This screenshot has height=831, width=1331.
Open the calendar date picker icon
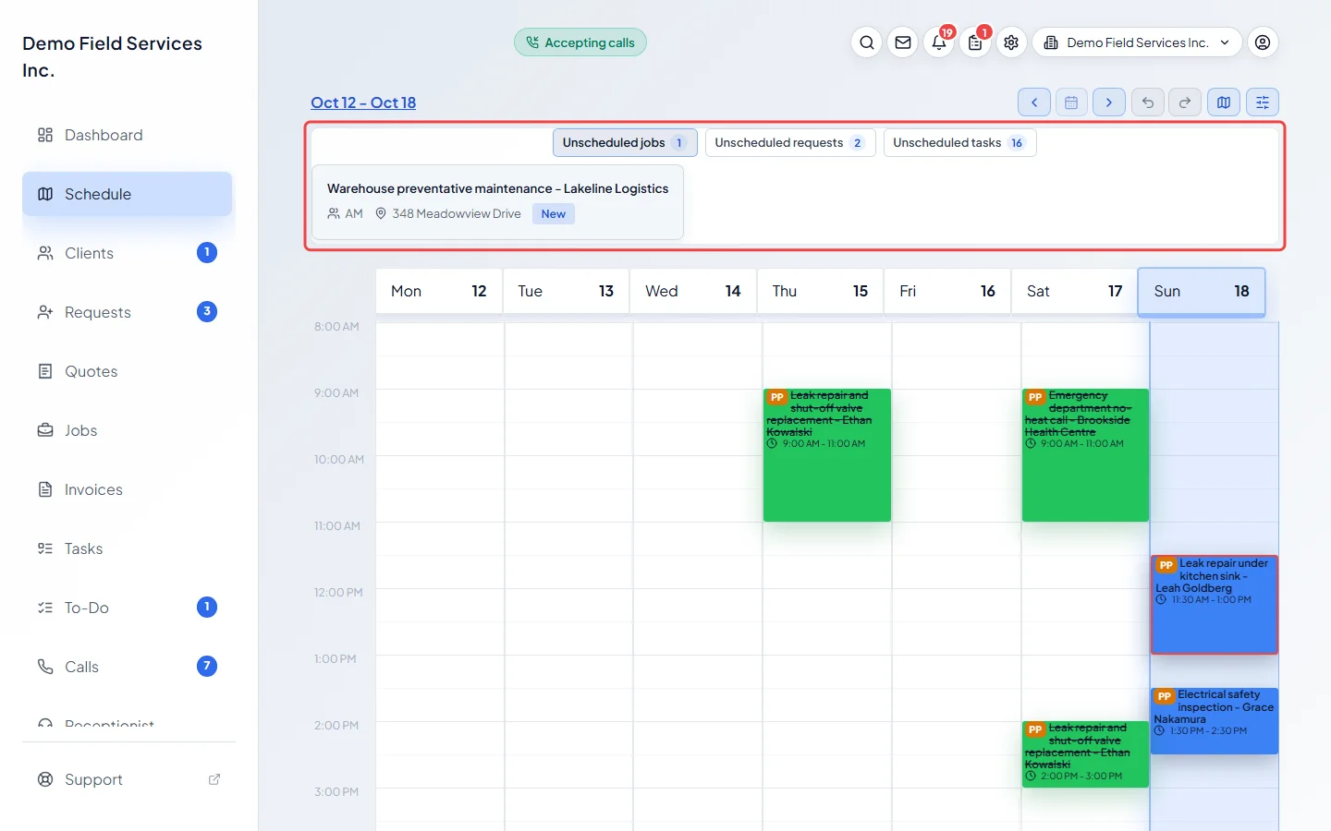(x=1071, y=102)
